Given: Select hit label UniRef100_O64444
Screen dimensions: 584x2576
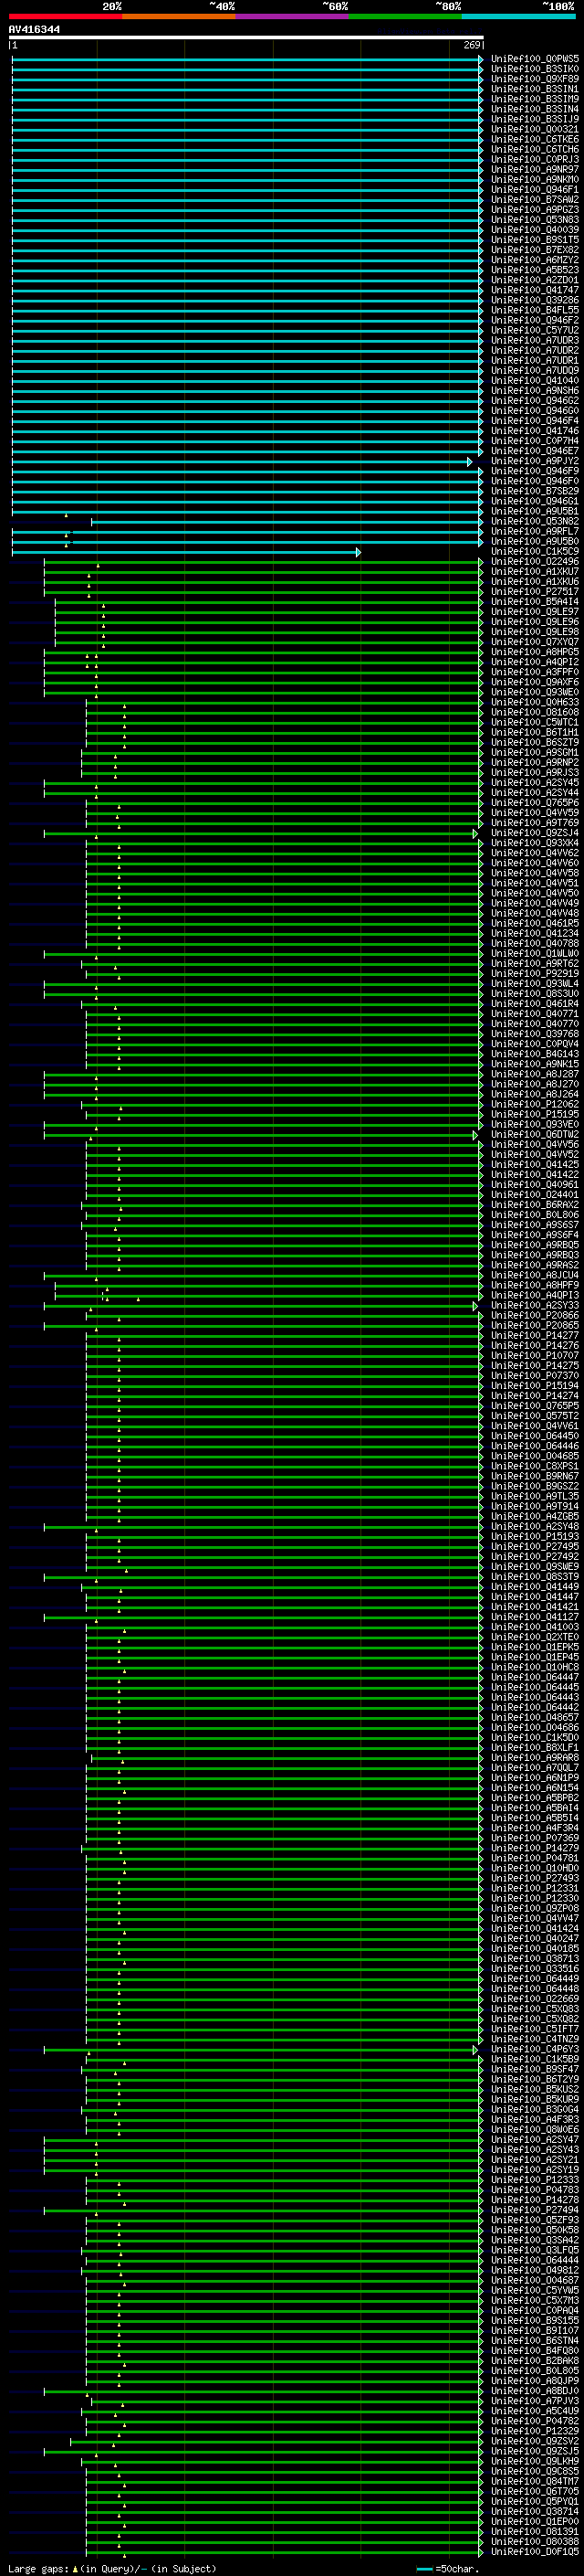Looking at the screenshot, I should coord(535,2260).
